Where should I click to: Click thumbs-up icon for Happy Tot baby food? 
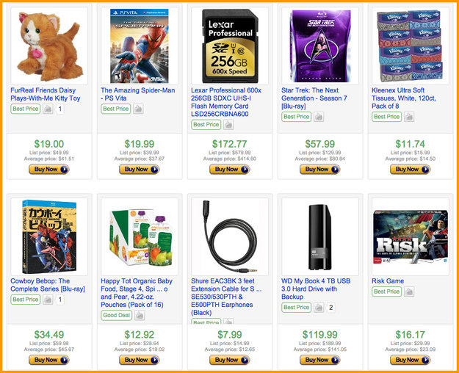(138, 316)
